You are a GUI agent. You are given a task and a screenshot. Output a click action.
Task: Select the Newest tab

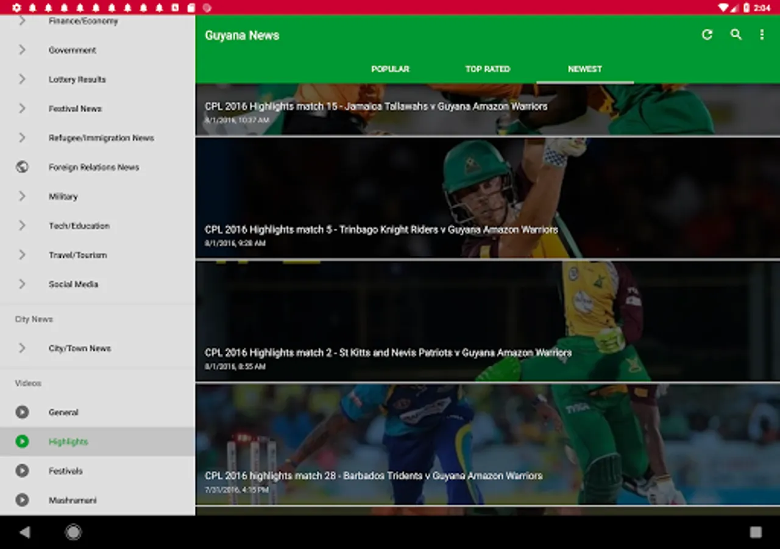coord(585,69)
